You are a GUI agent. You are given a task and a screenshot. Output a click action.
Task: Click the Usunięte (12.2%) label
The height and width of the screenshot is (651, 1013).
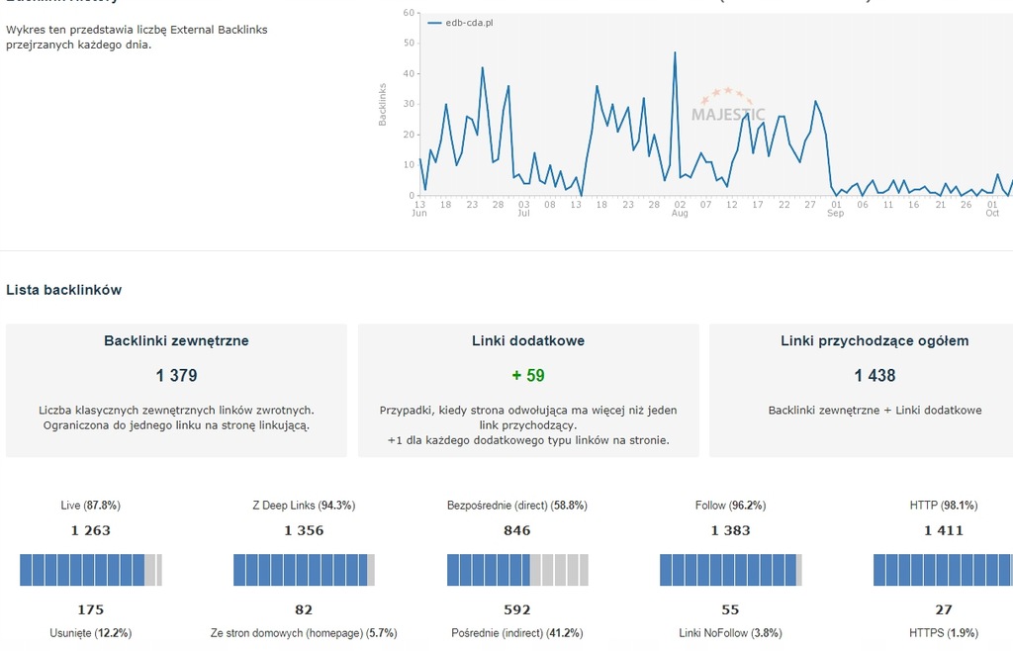[x=90, y=633]
